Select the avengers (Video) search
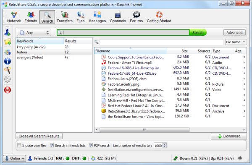This screenshot has width=252, height=165. coord(54,57)
